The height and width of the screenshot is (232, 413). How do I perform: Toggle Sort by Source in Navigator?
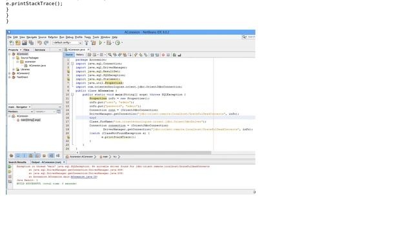click(x=57, y=156)
